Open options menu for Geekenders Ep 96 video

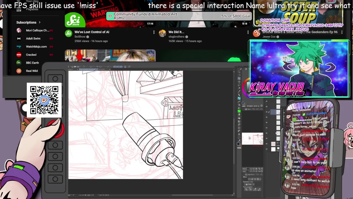coord(342,32)
